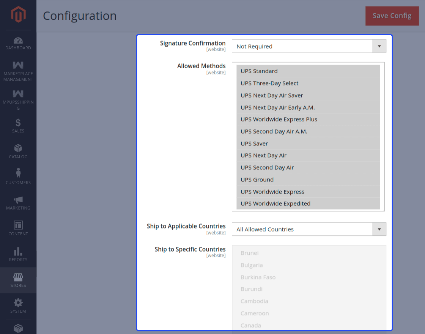Select UPS Three-Day Select method

pos(308,83)
